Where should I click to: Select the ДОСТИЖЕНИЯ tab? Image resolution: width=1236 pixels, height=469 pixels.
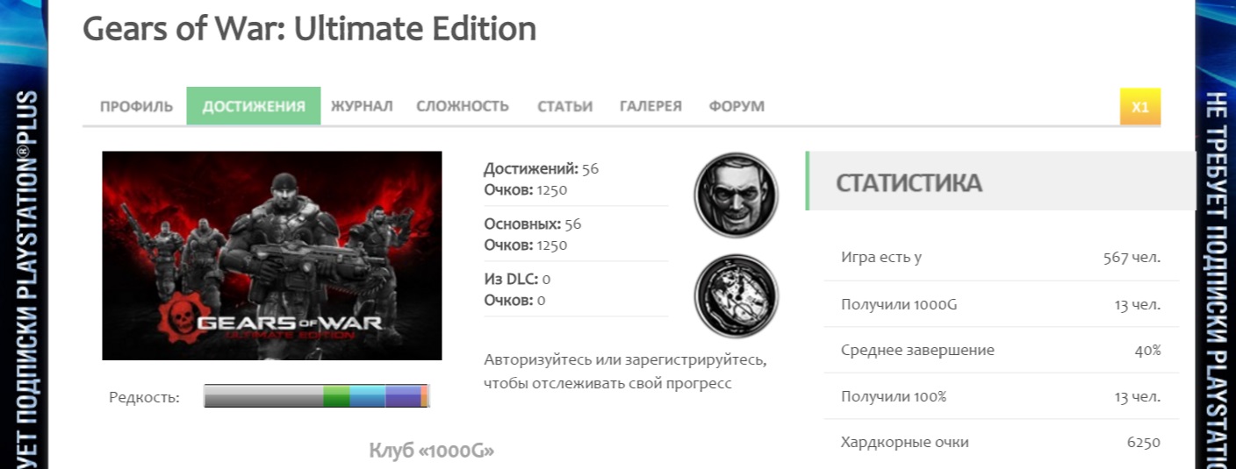[254, 106]
